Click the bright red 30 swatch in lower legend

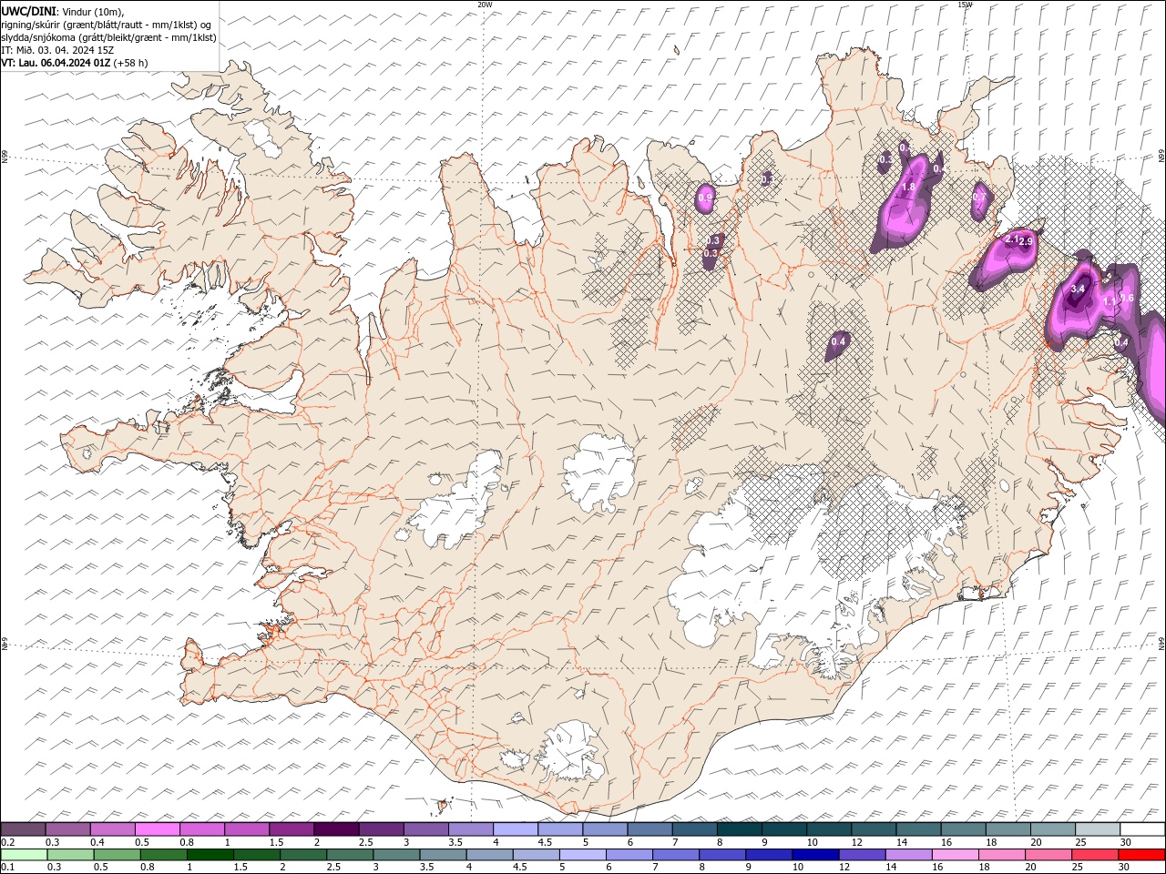coord(1142,855)
